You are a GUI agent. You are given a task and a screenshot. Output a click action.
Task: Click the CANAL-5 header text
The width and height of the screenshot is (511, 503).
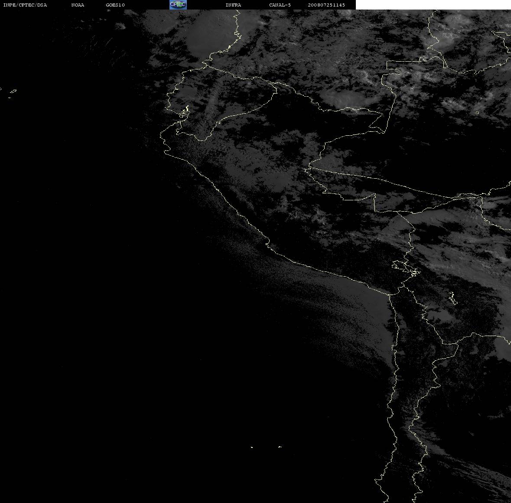click(x=280, y=5)
